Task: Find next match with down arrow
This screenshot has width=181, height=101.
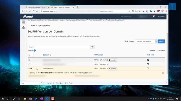Action: pyautogui.click(x=44, y=83)
